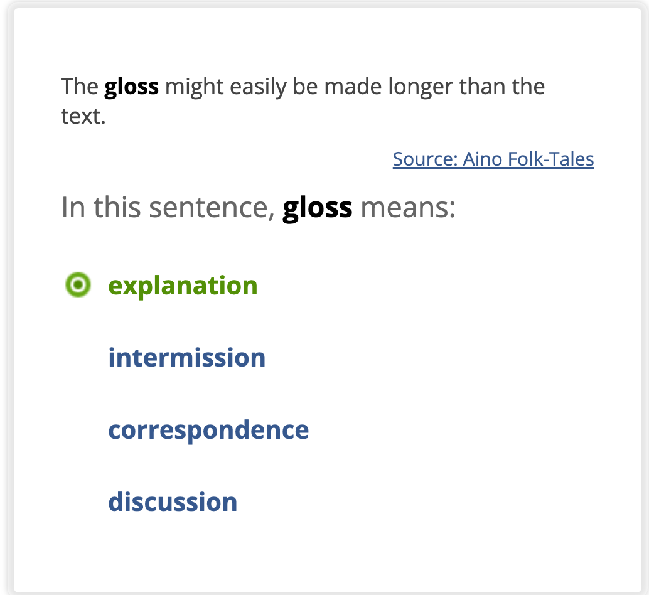Choose 'discussion' as the meaning
Viewport: 649px width, 595px height.
pyautogui.click(x=173, y=502)
